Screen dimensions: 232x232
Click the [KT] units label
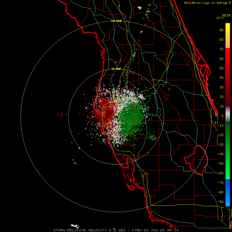pyautogui.click(x=220, y=18)
